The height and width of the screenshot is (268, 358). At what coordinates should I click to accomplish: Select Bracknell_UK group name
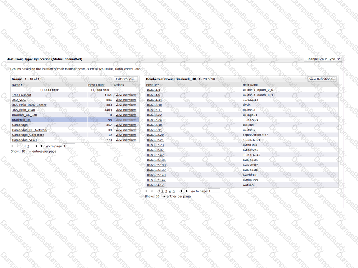(21, 120)
